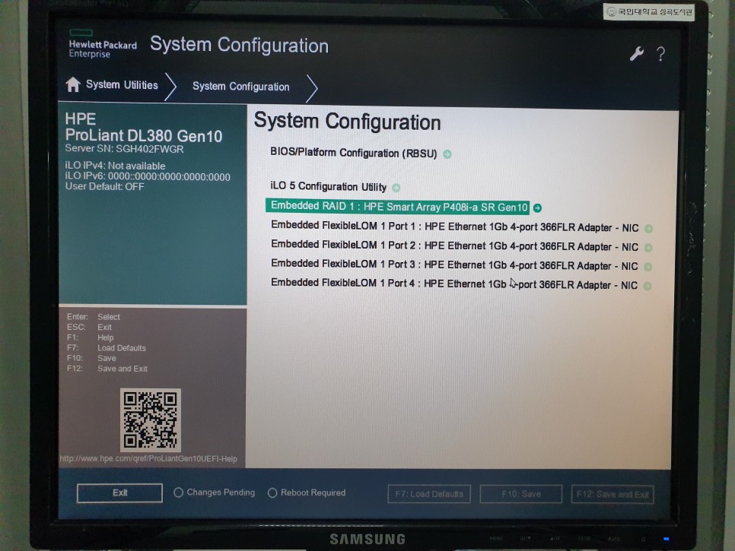Go to System Utilities breadcrumb

[x=122, y=84]
